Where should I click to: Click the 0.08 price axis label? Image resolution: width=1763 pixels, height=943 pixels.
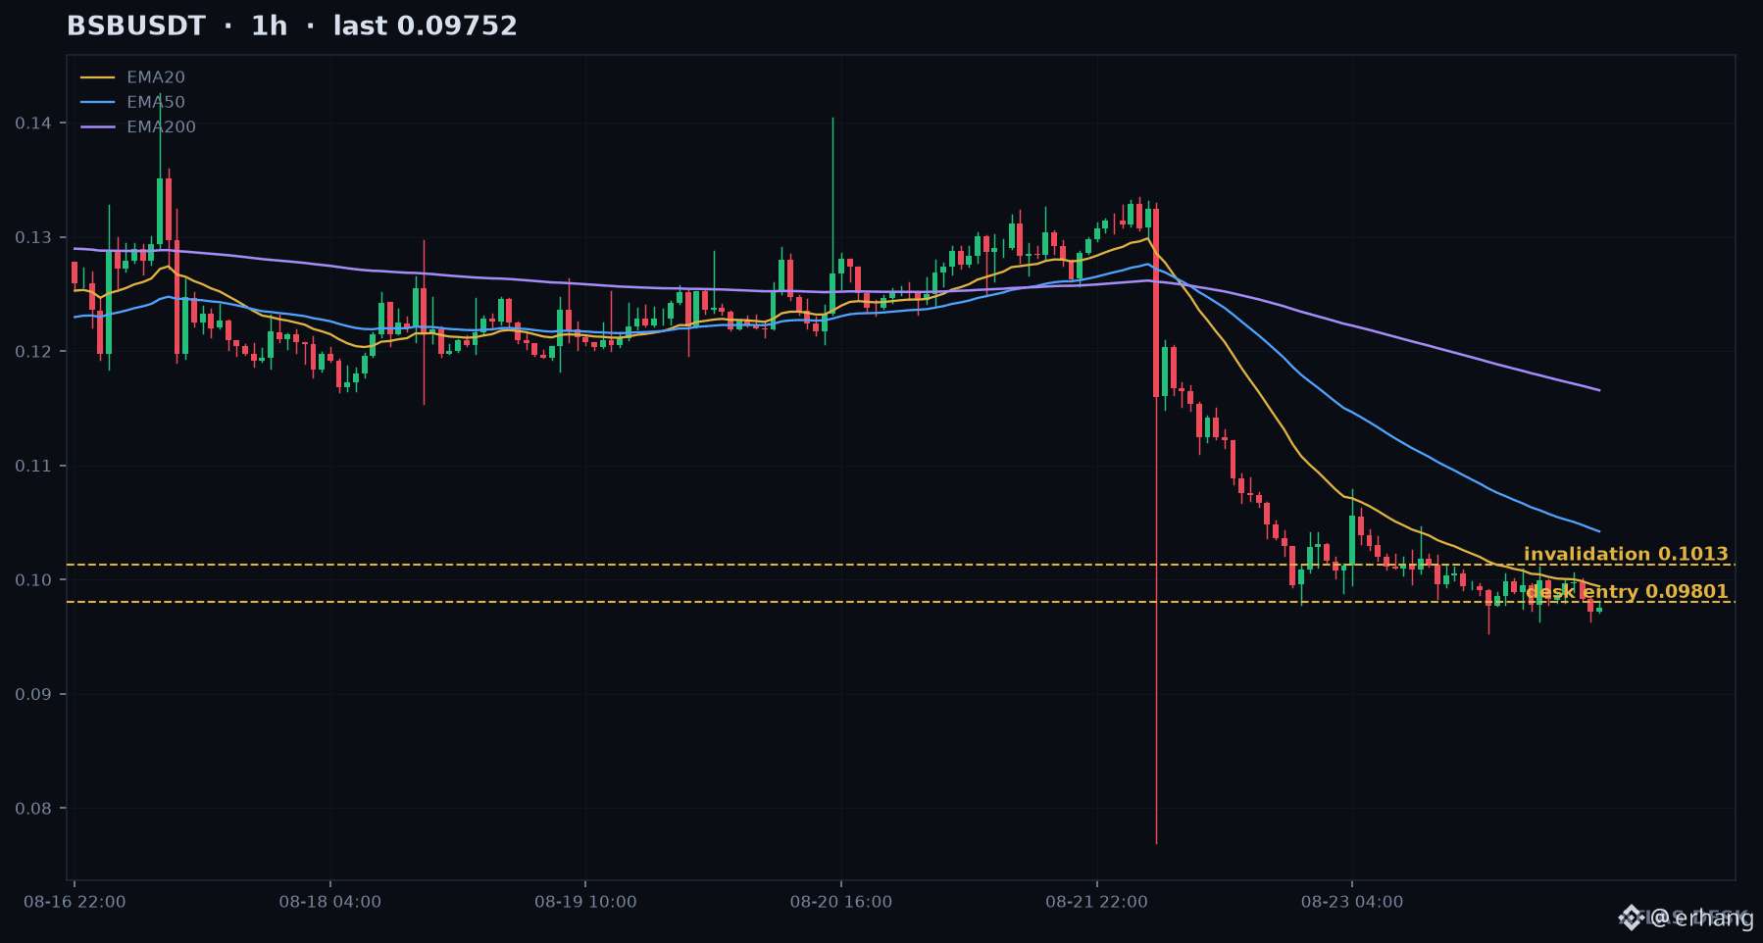[x=33, y=808]
